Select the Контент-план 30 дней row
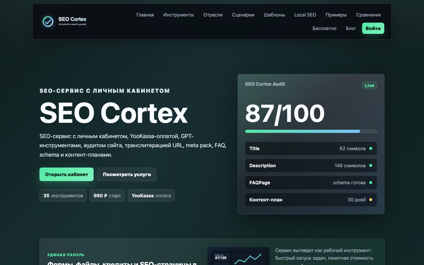This screenshot has height=265, width=424. (x=311, y=200)
